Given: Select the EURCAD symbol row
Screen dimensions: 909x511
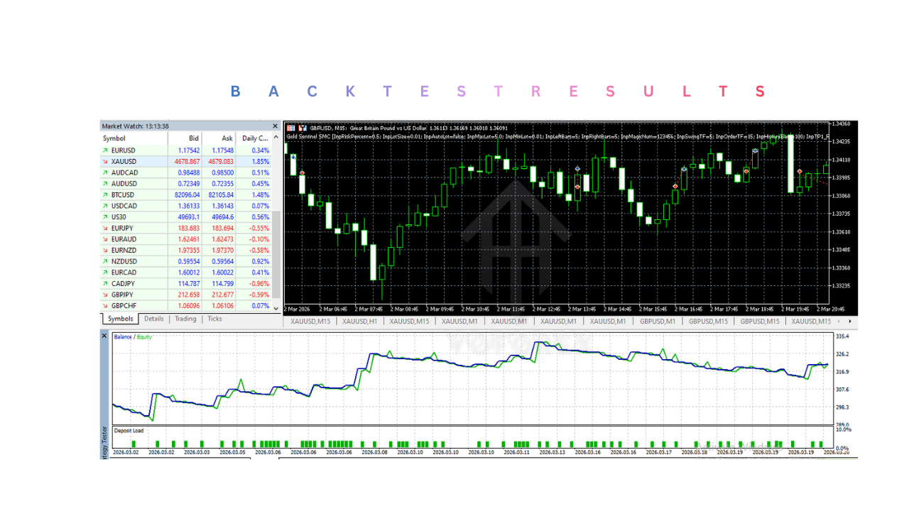Looking at the screenshot, I should coord(186,273).
